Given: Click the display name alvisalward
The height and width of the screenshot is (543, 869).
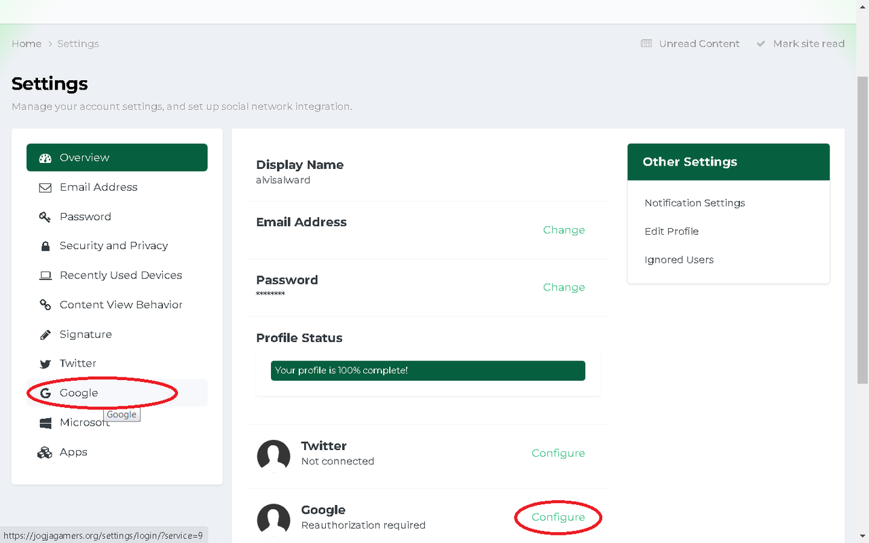Looking at the screenshot, I should coord(283,181).
